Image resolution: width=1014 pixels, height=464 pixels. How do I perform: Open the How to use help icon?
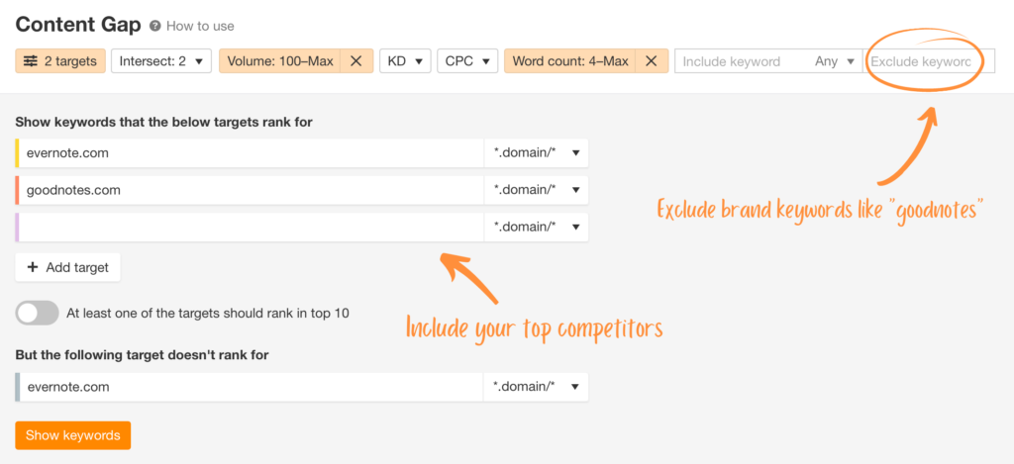[x=154, y=27]
